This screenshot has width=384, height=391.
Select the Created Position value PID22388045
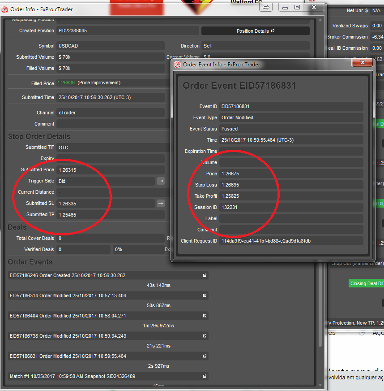(x=73, y=30)
